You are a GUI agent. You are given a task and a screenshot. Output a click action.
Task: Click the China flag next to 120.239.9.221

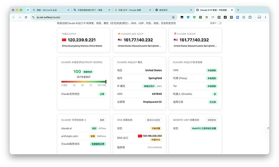[64, 40]
